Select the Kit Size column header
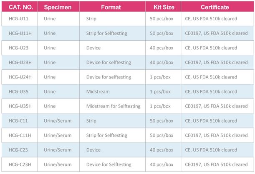Image resolution: width=255 pixels, height=174 pixels. coord(163,7)
